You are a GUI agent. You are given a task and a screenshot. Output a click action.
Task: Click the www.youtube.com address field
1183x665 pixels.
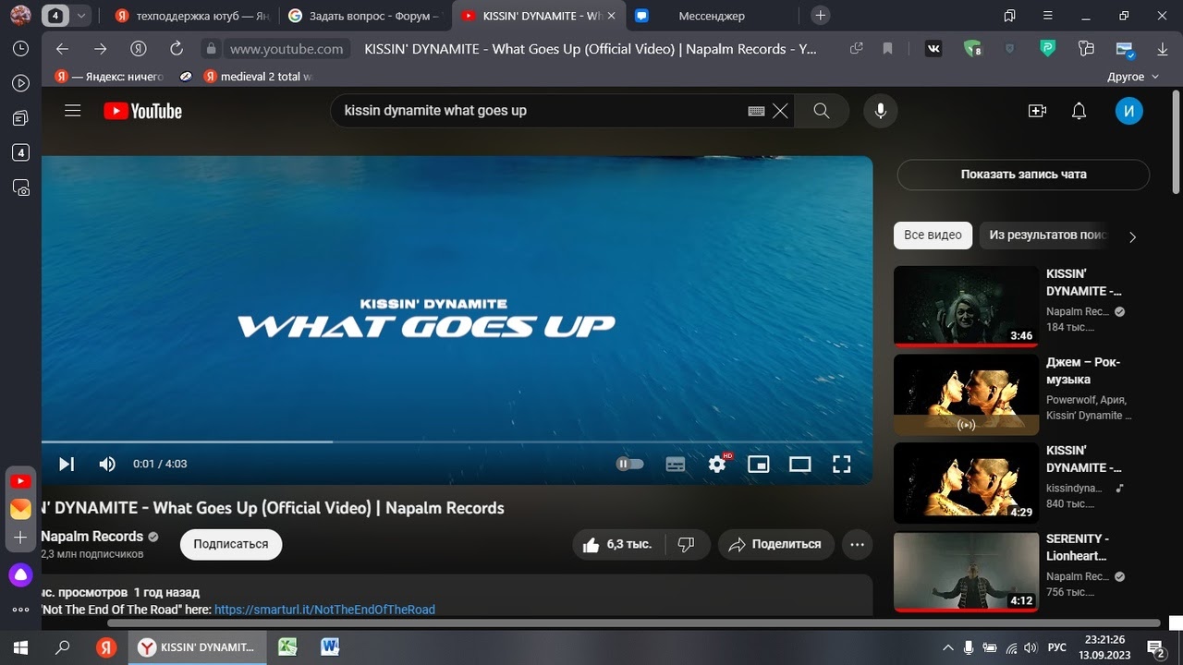click(x=287, y=49)
